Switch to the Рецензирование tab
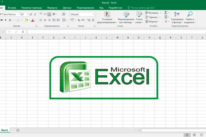 click(x=85, y=8)
